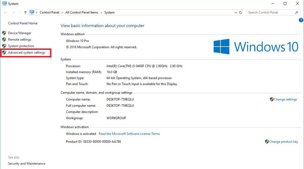Click the search magnifier icon

pyautogui.click(x=296, y=12)
